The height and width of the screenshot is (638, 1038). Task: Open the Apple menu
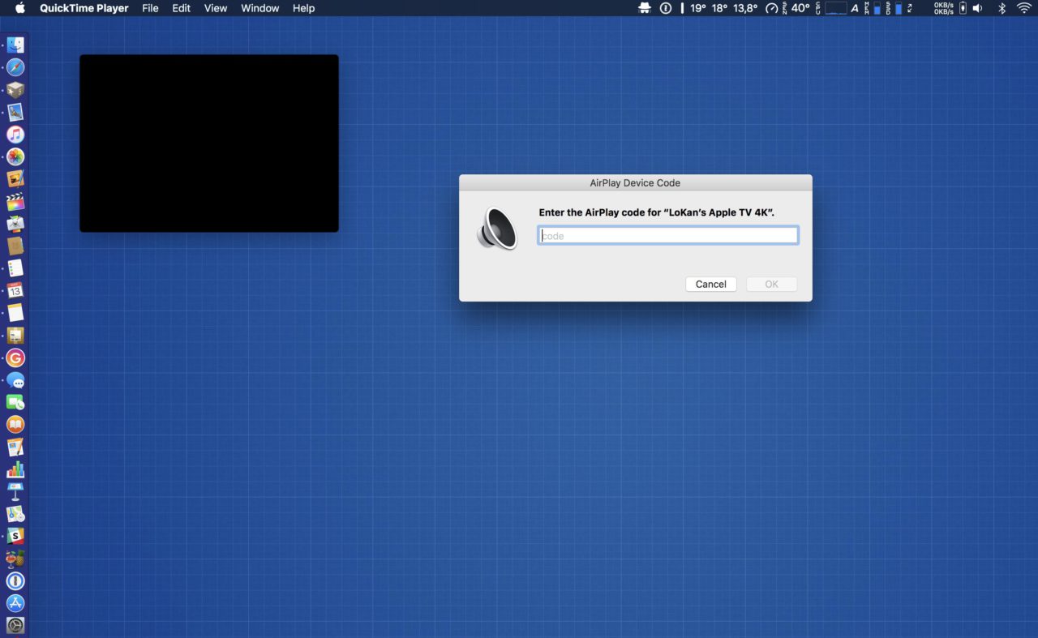20,8
